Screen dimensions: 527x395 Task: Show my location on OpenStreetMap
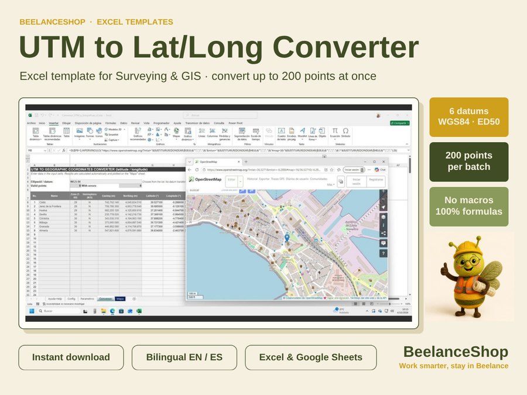pyautogui.click(x=383, y=207)
